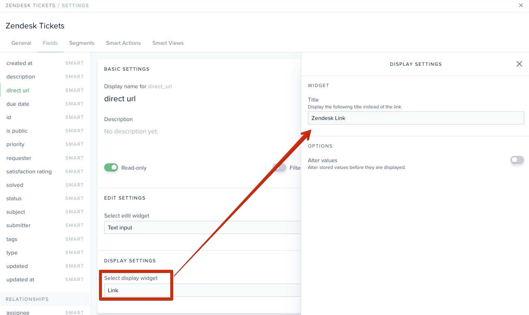This screenshot has height=315, width=529.
Task: Click the Relationships section header
Action: click(27, 299)
